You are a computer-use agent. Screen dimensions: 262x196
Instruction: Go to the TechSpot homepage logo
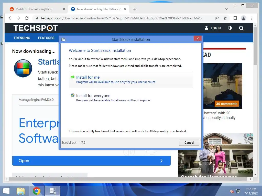[36, 28]
